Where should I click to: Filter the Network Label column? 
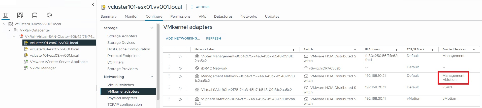click(x=294, y=50)
